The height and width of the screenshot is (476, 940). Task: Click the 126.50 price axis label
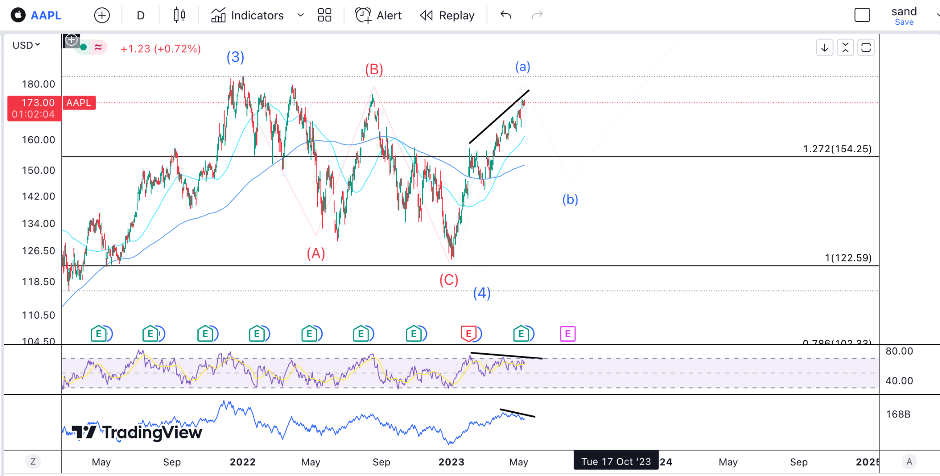[39, 250]
